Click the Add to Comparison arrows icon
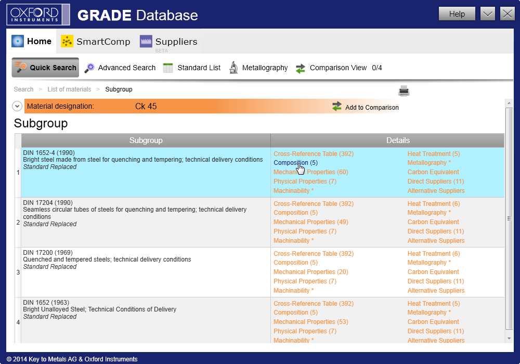Image resolution: width=520 pixels, height=364 pixels. pos(337,107)
